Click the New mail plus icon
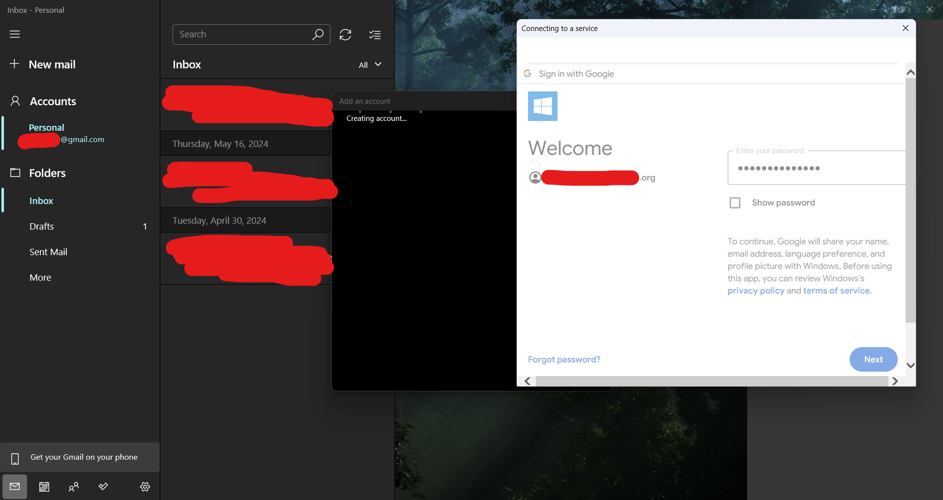This screenshot has width=943, height=500. (x=15, y=64)
